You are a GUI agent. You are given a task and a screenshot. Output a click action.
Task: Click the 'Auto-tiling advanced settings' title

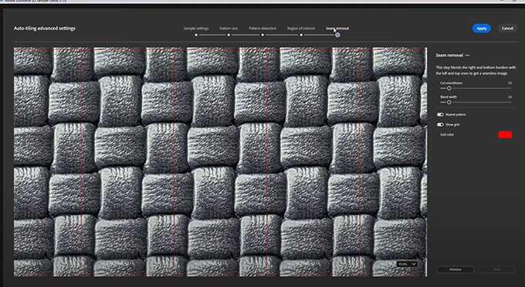tap(45, 29)
